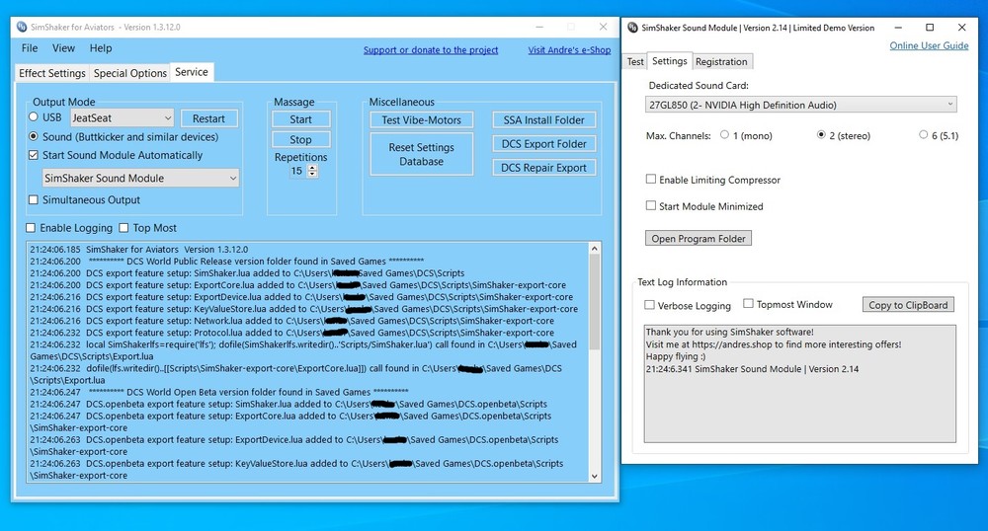Select Settings tab in Sound Module
988x531 pixels.
(669, 61)
